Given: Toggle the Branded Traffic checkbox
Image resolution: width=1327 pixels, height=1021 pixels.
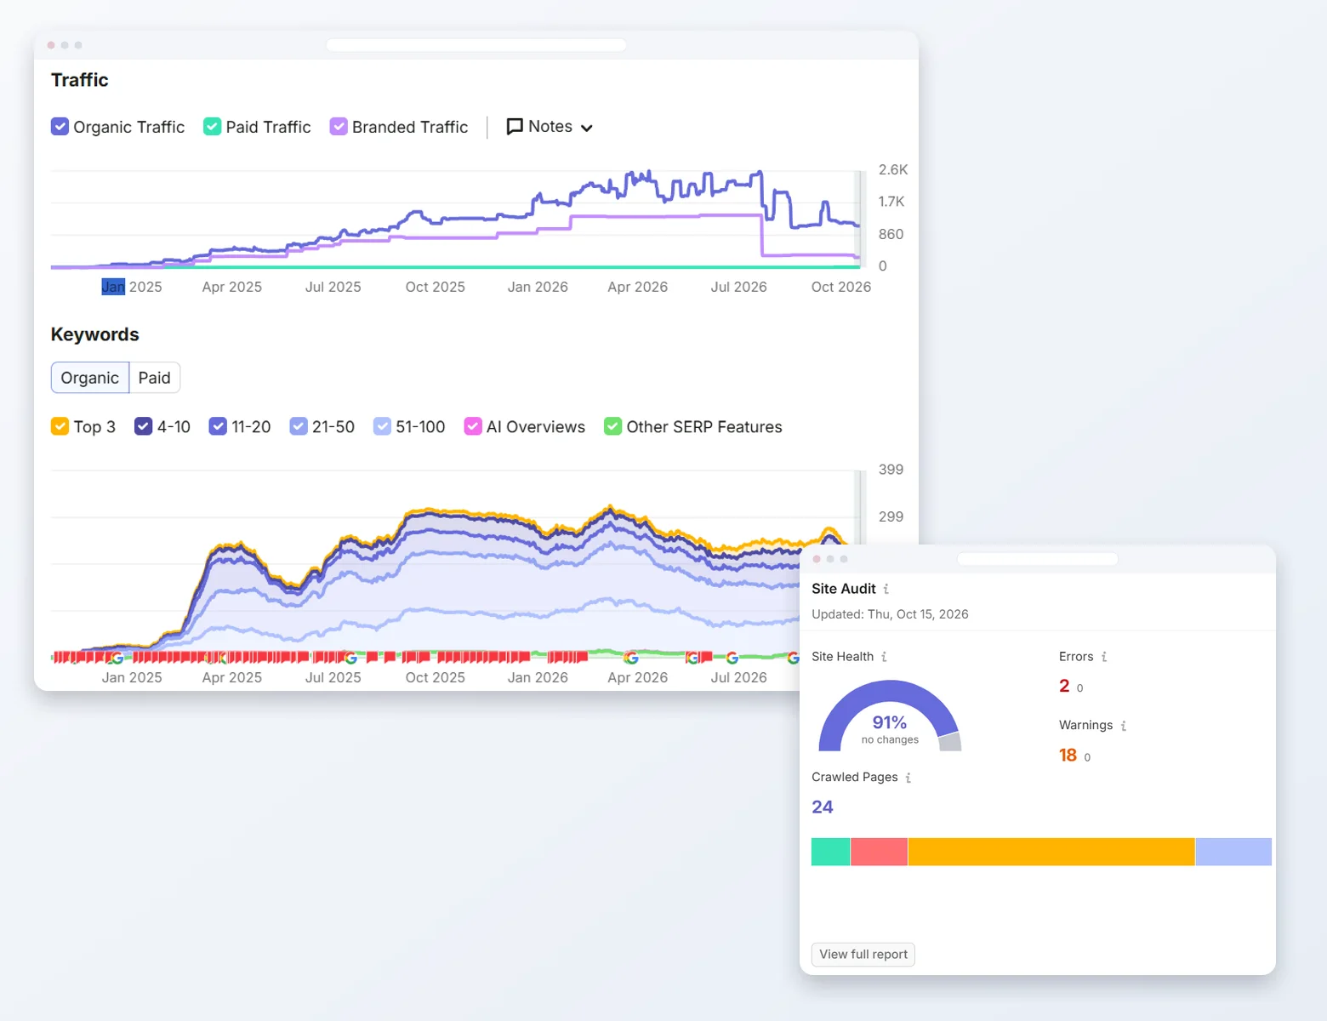Looking at the screenshot, I should (339, 127).
